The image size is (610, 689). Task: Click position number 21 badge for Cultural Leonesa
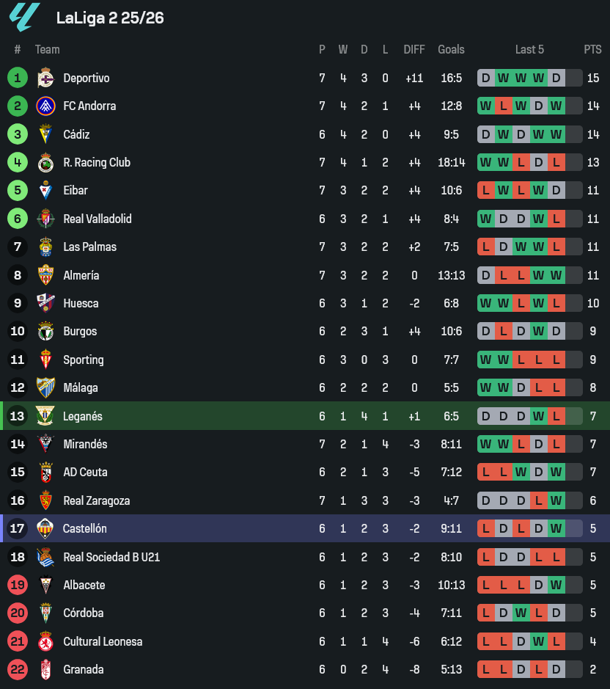[18, 641]
